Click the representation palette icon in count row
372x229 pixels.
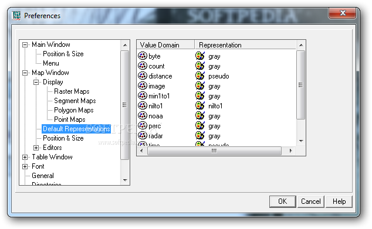pyautogui.click(x=200, y=66)
